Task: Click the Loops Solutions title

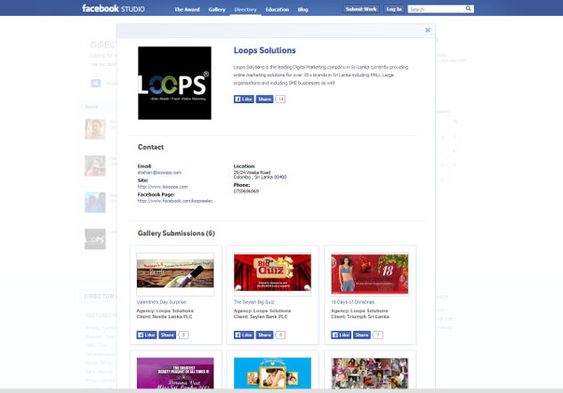Action: coord(265,51)
